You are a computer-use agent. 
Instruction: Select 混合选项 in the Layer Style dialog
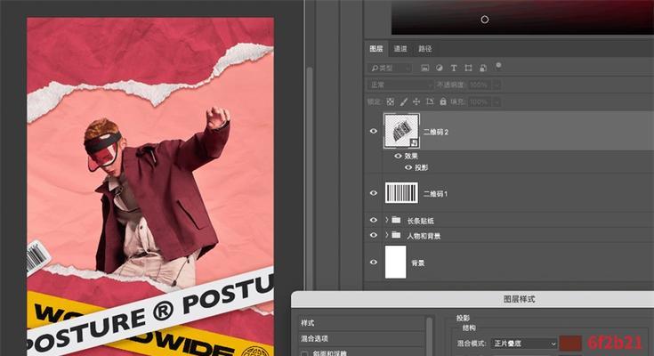(x=361, y=338)
